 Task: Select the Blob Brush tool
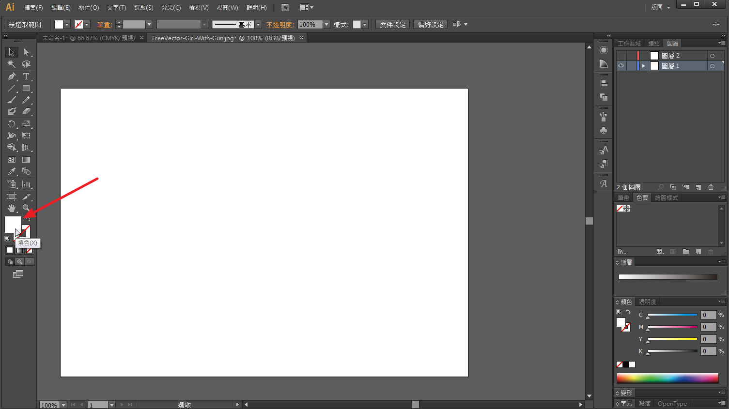point(12,111)
